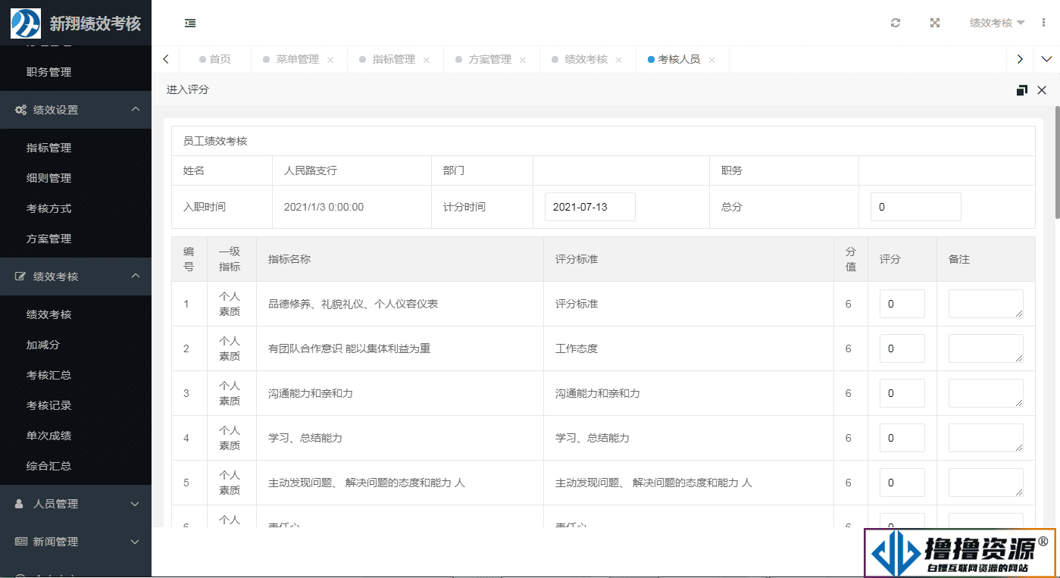Click the sidebar collapse menu icon
The image size is (1060, 578).
pyautogui.click(x=190, y=23)
